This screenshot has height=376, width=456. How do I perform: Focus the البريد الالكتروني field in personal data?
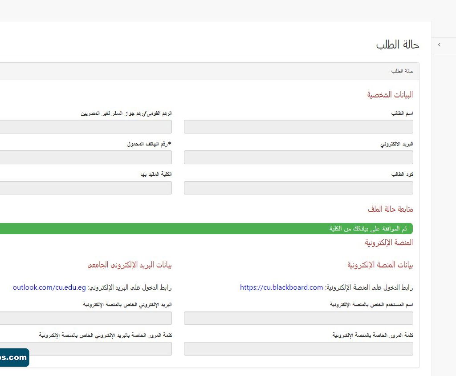(x=298, y=158)
